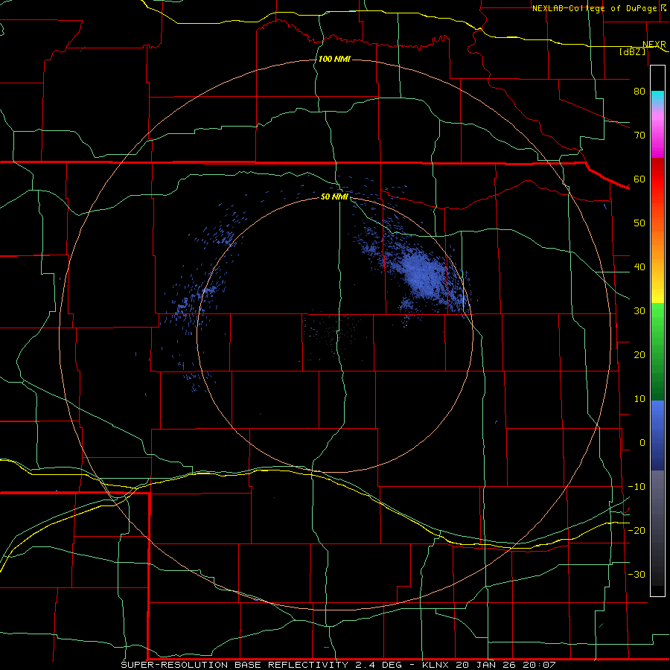Click the KLNX radar site identifier
The height and width of the screenshot is (670, 670).
436,665
